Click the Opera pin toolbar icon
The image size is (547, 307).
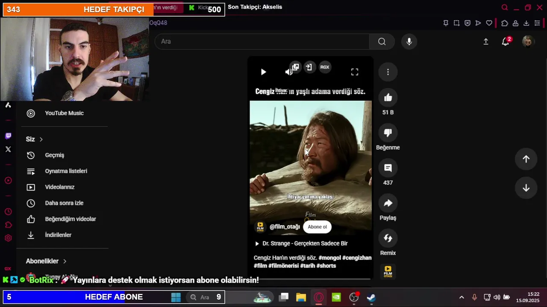click(x=446, y=23)
